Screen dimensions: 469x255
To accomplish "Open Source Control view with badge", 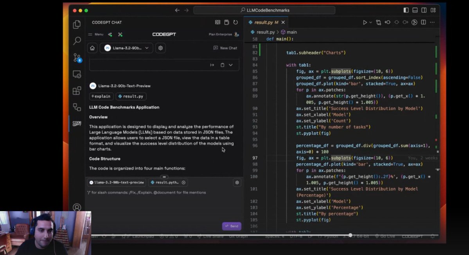I will [x=77, y=58].
